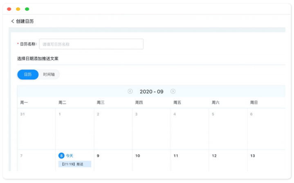Screen dimensions: 294x183
Task: Click the 周三 column header
Action: point(101,103)
